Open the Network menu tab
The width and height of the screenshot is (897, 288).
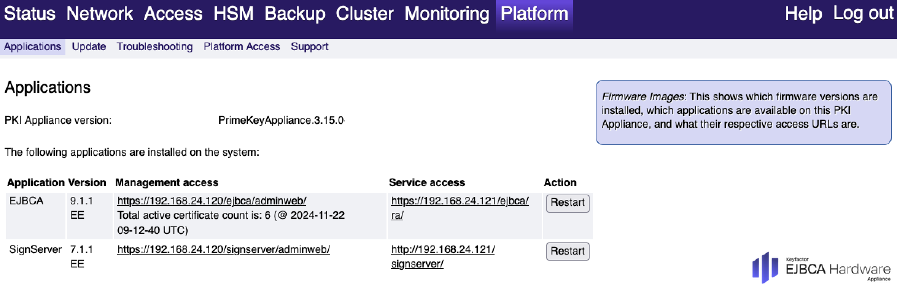(x=99, y=14)
